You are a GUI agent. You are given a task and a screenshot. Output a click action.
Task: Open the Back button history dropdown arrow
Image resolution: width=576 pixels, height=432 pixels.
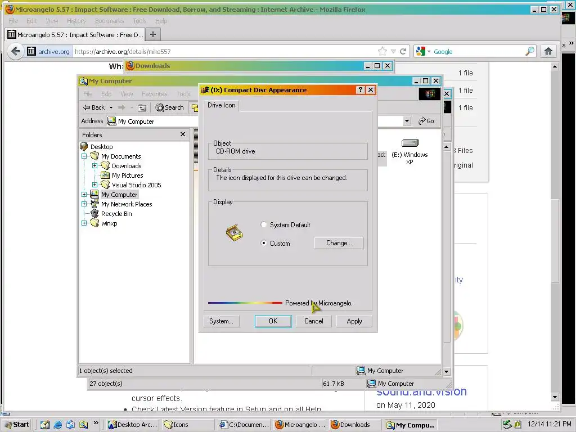pyautogui.click(x=111, y=107)
